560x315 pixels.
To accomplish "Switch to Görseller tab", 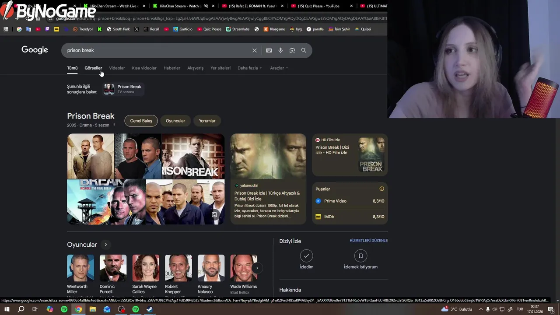I will click(x=93, y=68).
